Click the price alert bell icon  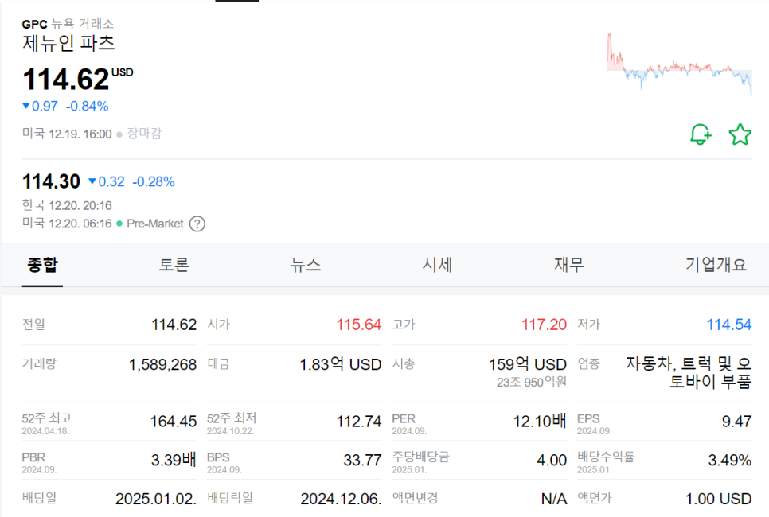tap(701, 134)
